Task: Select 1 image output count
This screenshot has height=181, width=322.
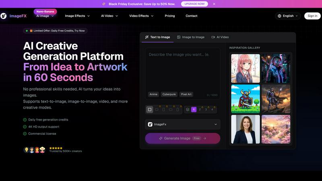Action: [x=194, y=109]
